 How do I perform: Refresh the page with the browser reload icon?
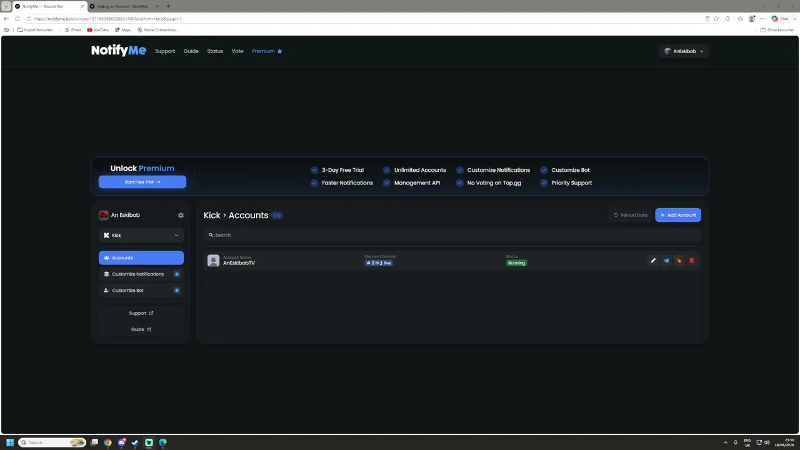(x=17, y=19)
